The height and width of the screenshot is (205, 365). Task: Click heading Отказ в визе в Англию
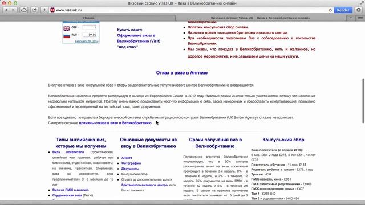[x=182, y=73]
